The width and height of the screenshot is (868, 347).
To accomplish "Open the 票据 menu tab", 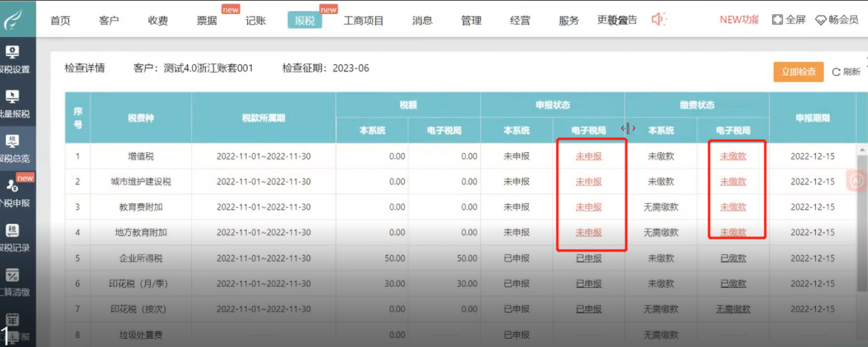I will pos(207,20).
